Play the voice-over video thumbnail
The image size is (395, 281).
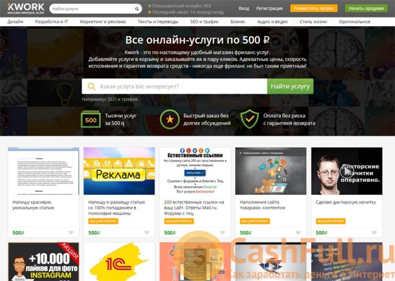click(347, 171)
